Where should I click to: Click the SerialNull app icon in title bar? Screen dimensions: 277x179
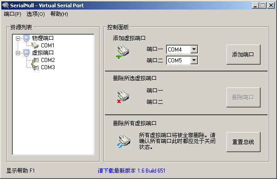tap(5, 5)
